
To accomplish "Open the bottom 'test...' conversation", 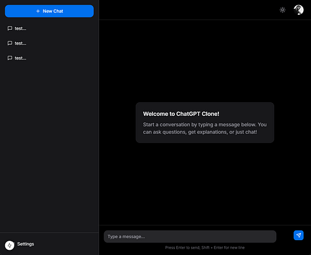I will tap(49, 58).
